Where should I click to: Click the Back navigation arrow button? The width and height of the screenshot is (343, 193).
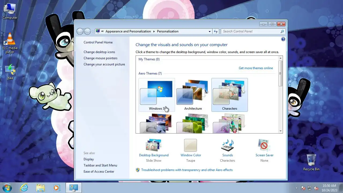[x=80, y=31]
